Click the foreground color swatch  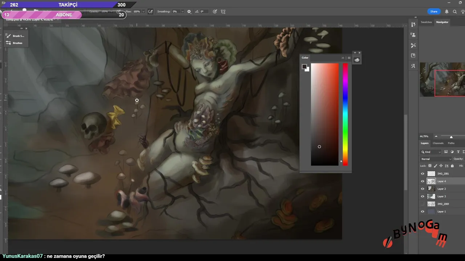(x=304, y=66)
